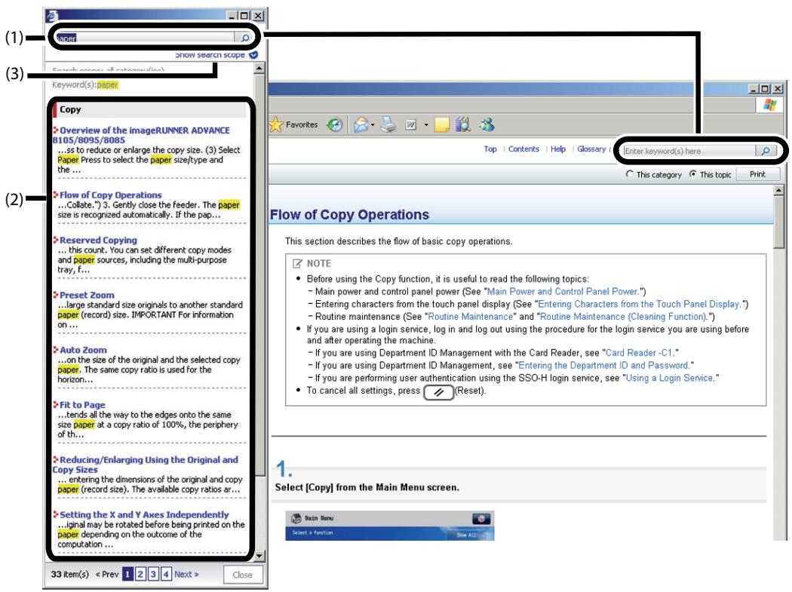Screen dimensions: 792x592
Task: Click the History icon next to Favorites
Action: pyautogui.click(x=334, y=124)
